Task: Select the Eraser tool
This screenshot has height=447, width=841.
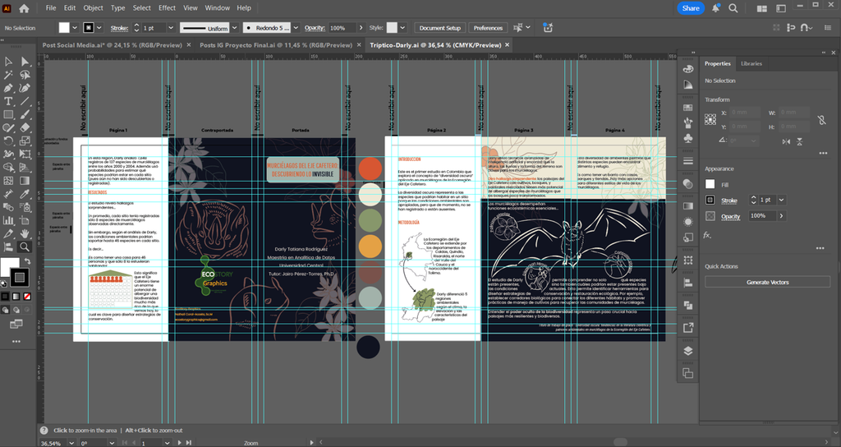Action: (x=25, y=127)
